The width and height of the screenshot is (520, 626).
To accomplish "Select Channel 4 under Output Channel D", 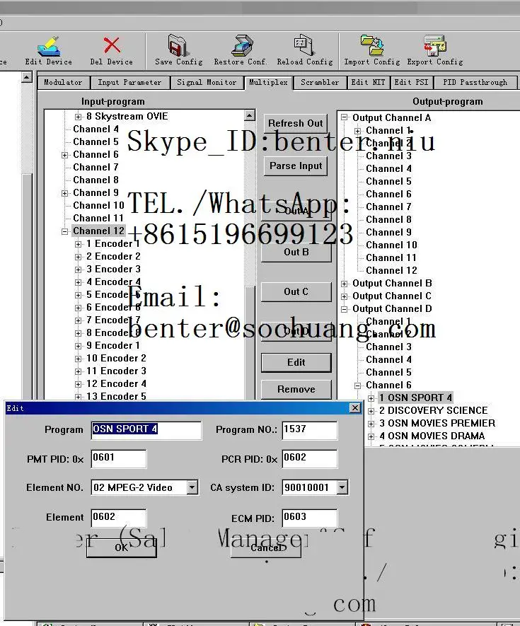I will coord(388,360).
